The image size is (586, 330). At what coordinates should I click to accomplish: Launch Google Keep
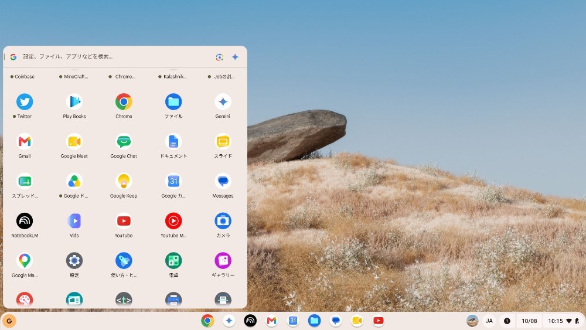click(124, 181)
